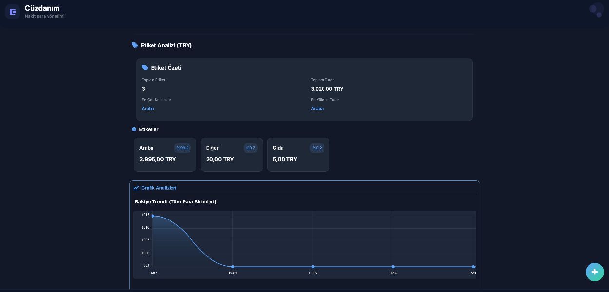Click the %0.2 badge on Gıda
The image size is (609, 292).
coord(317,148)
